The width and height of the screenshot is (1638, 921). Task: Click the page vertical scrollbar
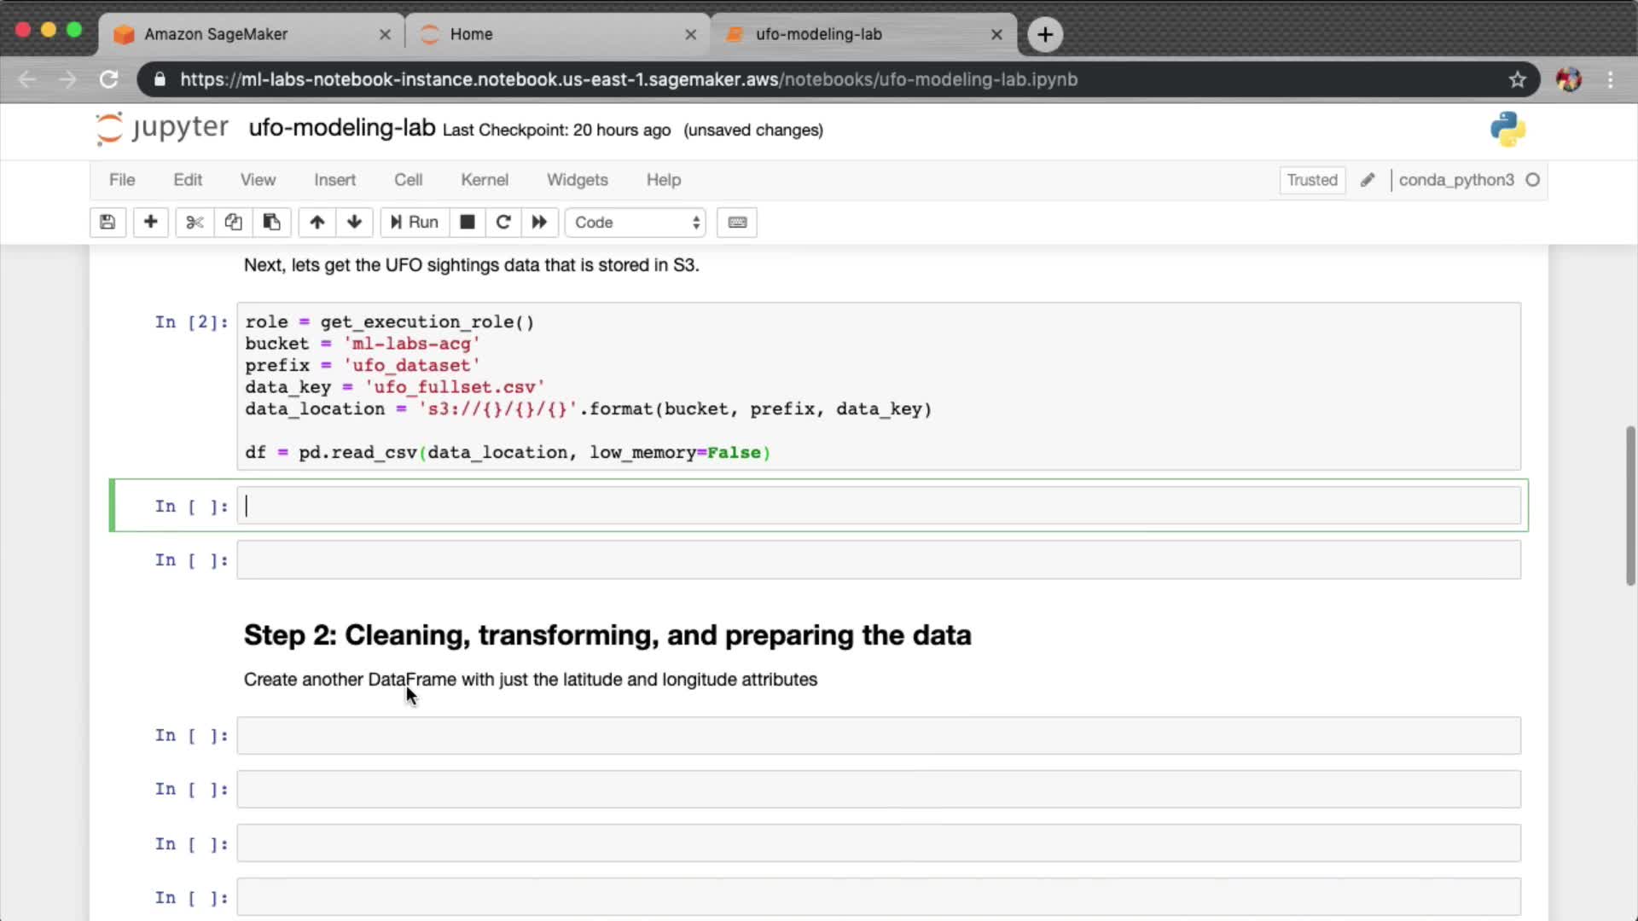click(x=1630, y=506)
